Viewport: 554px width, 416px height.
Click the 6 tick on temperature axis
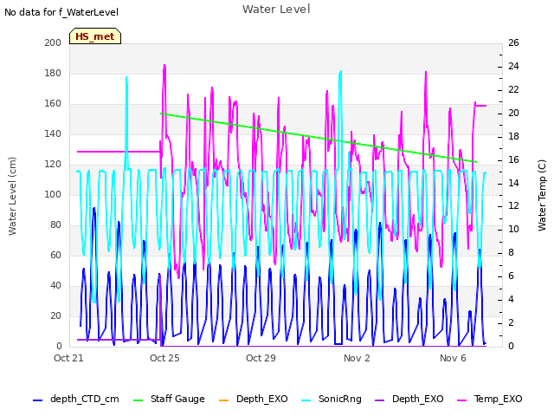[x=511, y=276]
